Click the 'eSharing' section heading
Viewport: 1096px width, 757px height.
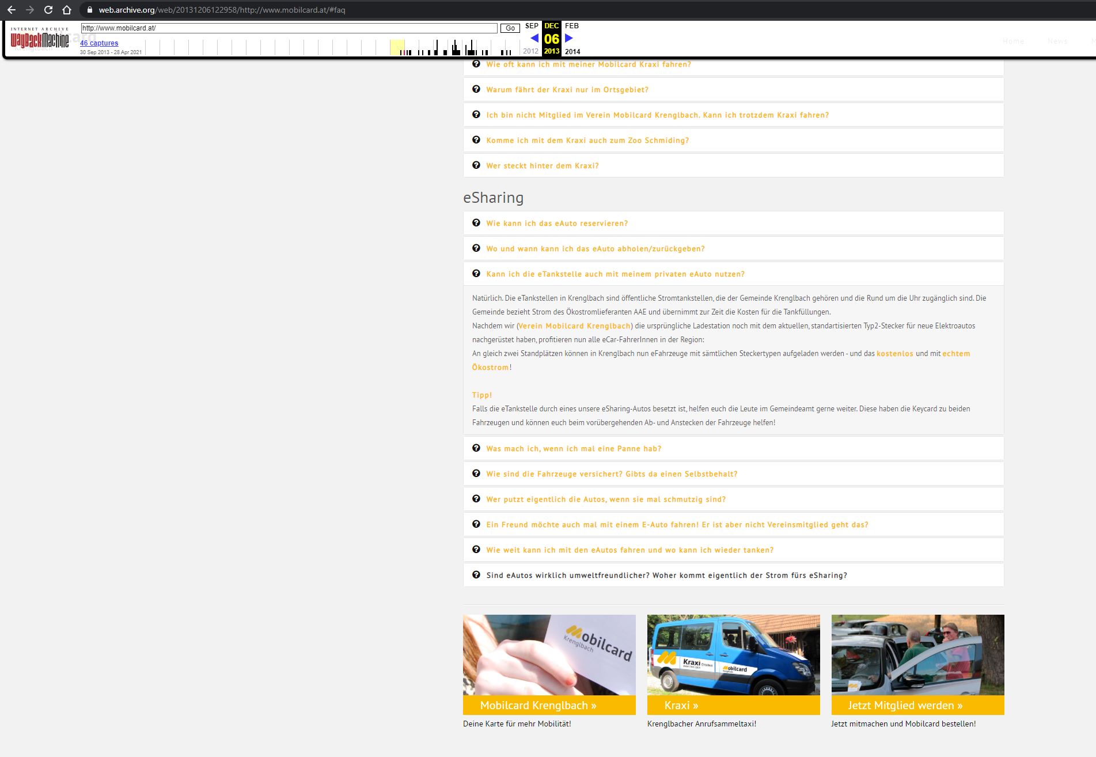coord(493,198)
